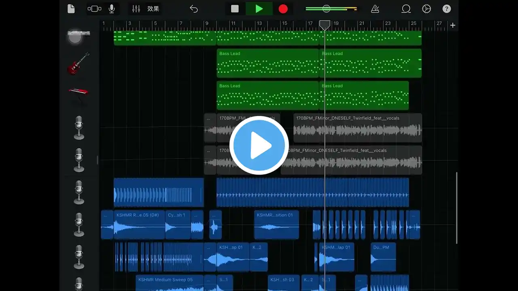Select the "KSH...sh 03" audio region
The height and width of the screenshot is (291, 518).
pos(284,283)
